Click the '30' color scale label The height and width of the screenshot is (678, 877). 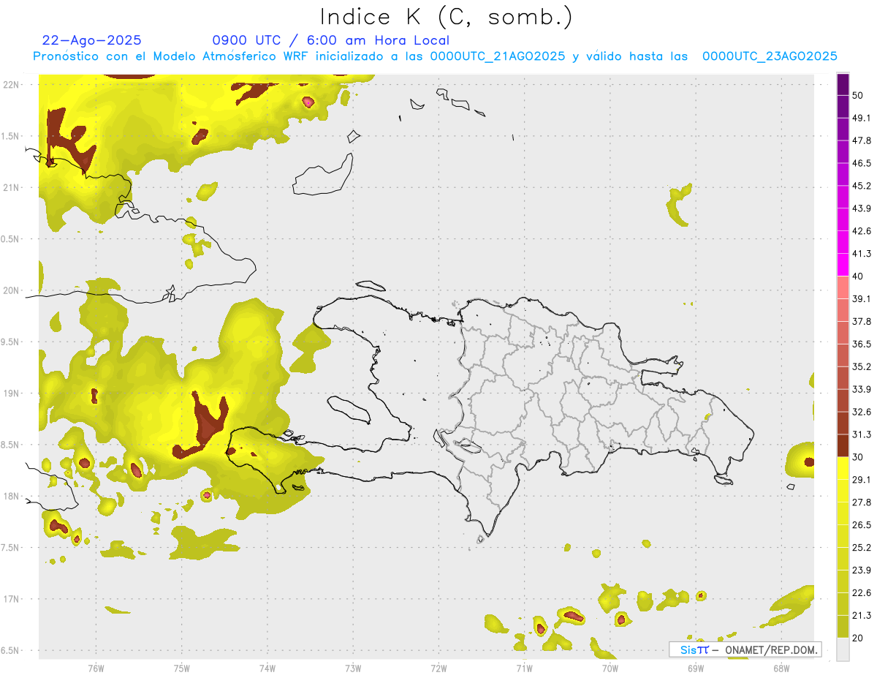click(859, 457)
